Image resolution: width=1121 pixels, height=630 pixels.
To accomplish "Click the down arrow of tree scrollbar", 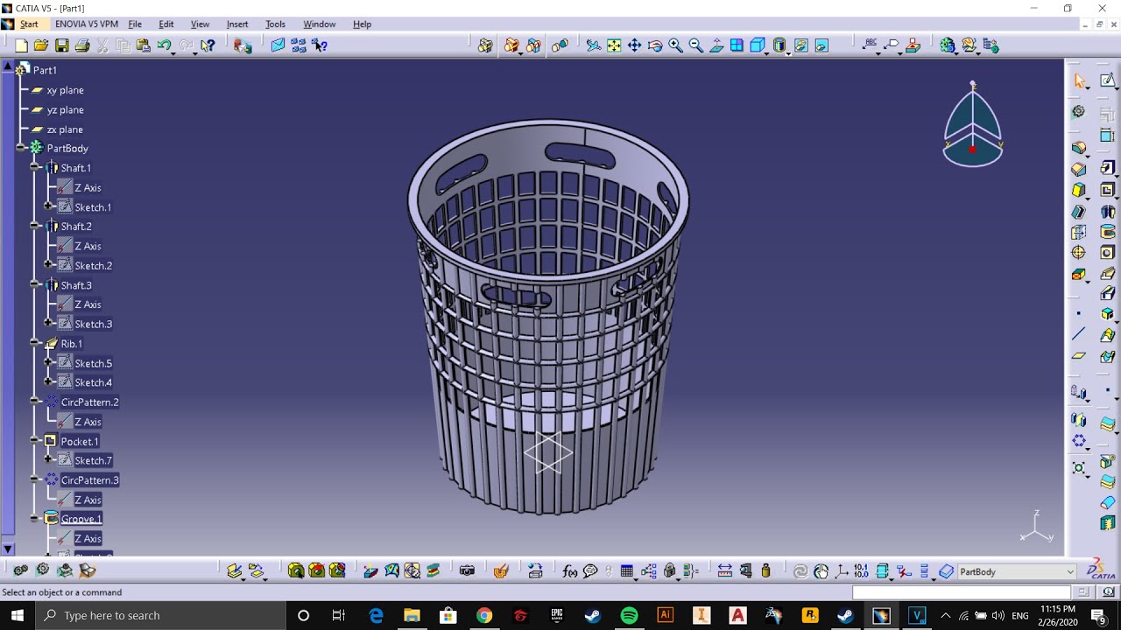I will coord(8,549).
